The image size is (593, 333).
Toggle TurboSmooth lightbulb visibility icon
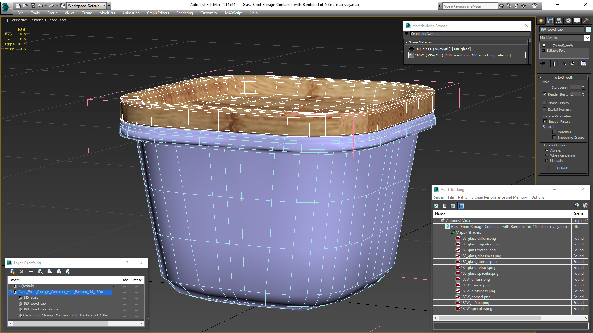pyautogui.click(x=544, y=46)
